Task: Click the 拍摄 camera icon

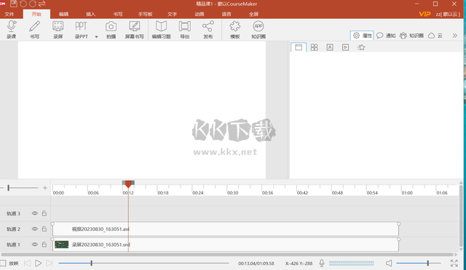Action: coord(111,27)
